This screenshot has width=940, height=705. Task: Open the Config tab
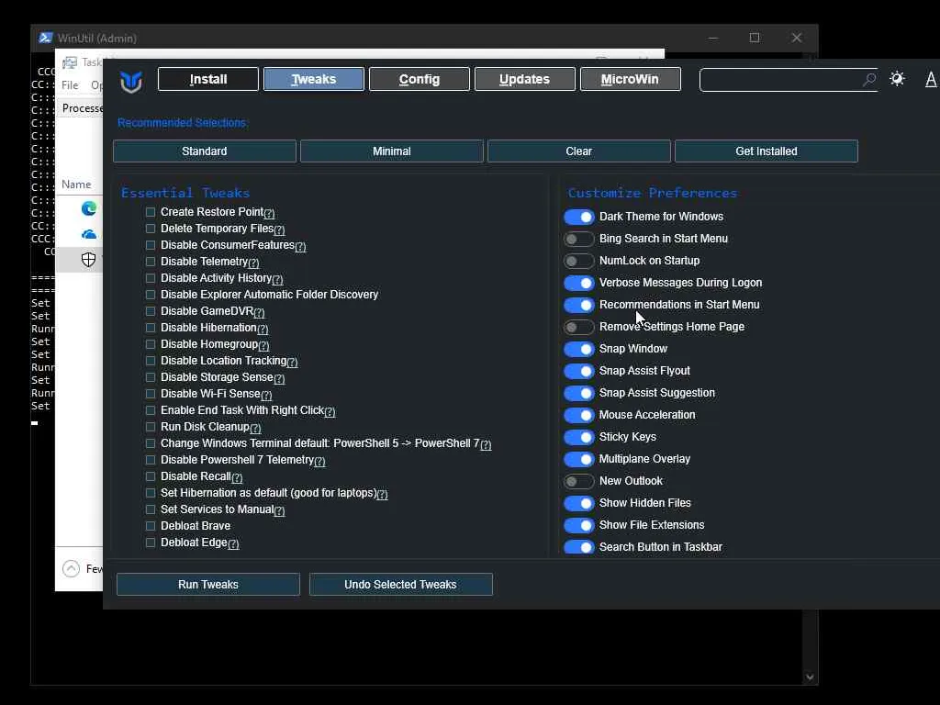[x=419, y=79]
